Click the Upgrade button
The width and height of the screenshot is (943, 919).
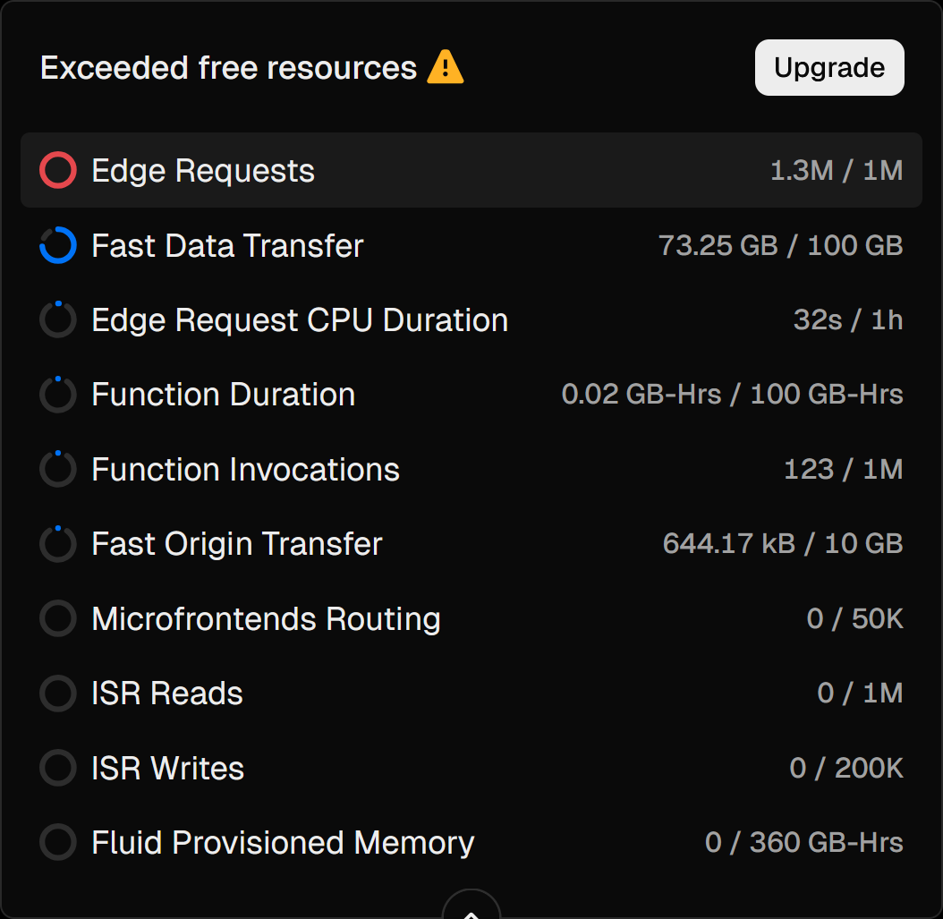click(828, 68)
